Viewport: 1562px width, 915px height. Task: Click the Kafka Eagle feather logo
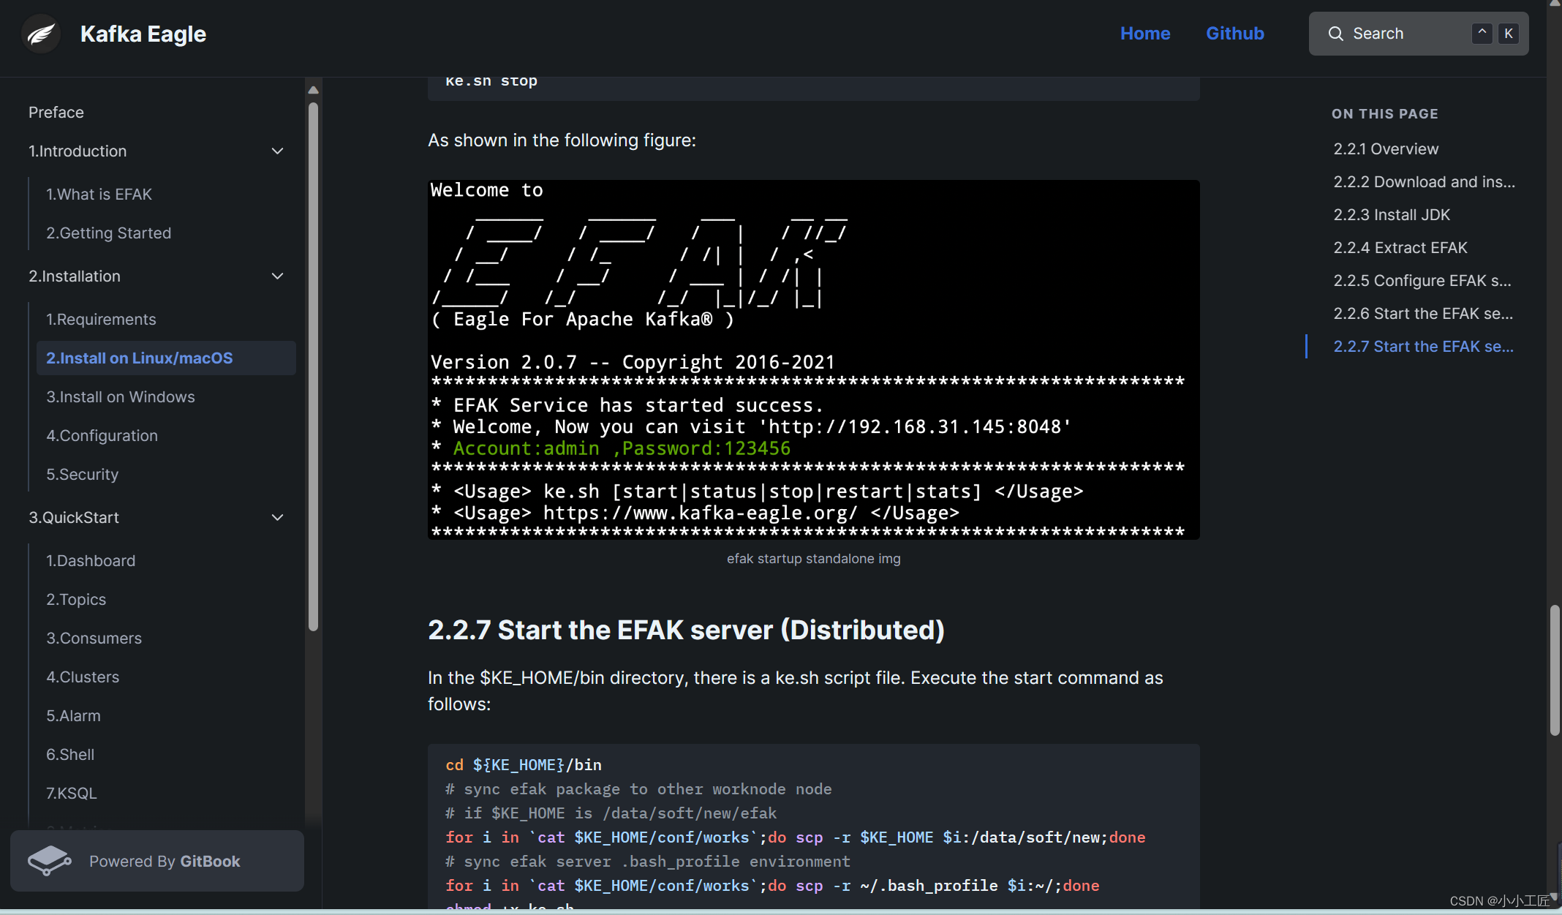click(x=41, y=34)
